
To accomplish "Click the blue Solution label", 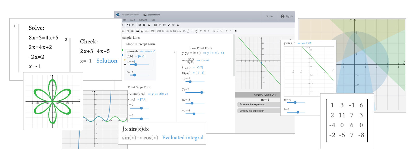I will (x=107, y=61).
